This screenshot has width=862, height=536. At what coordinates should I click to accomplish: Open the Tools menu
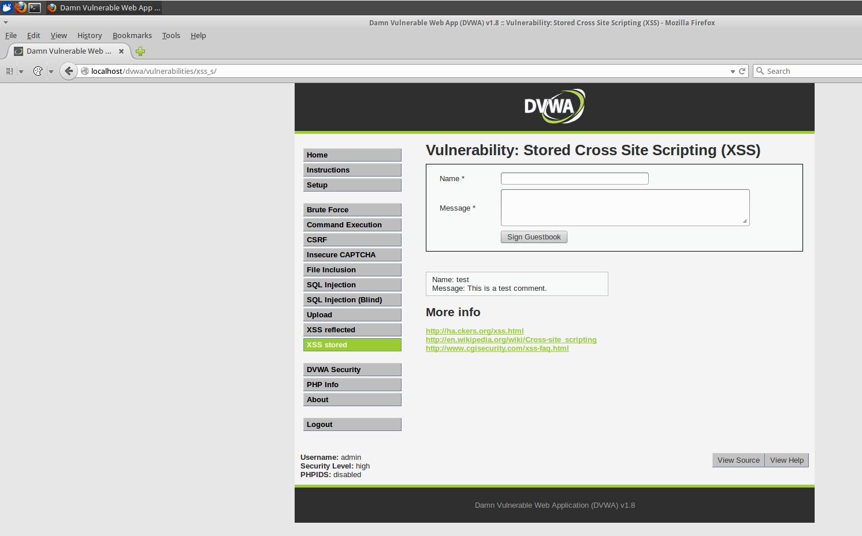coord(171,35)
